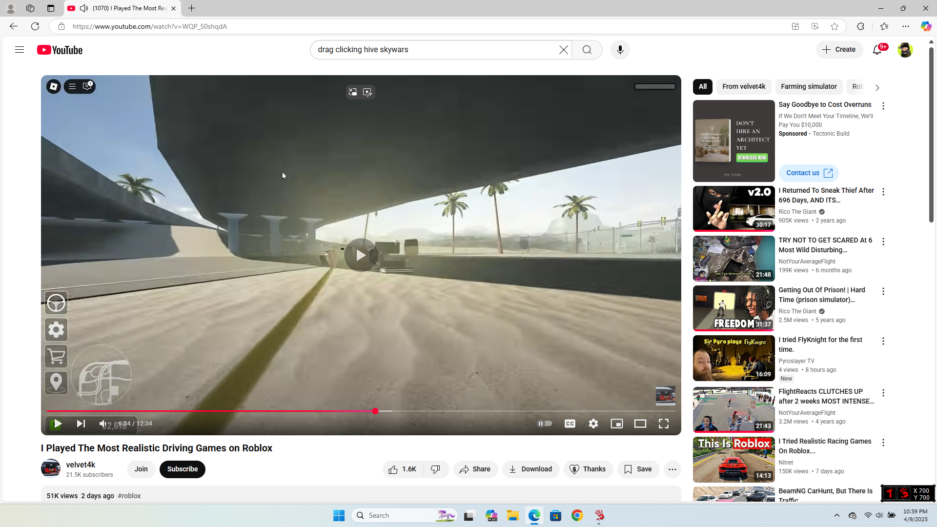Go back in the browser
The height and width of the screenshot is (527, 937).
[14, 26]
